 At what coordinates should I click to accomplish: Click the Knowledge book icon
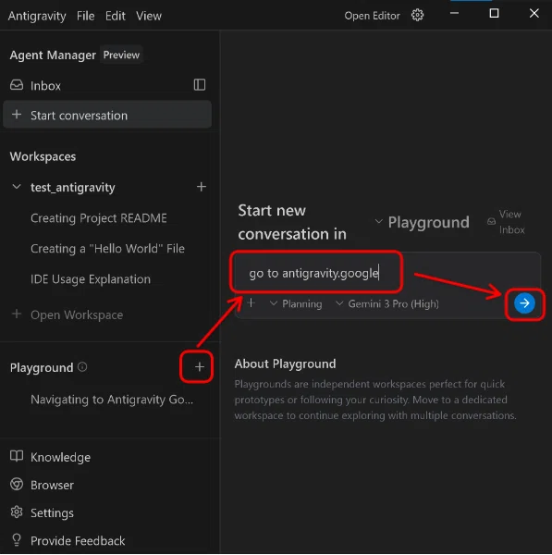pyautogui.click(x=17, y=456)
